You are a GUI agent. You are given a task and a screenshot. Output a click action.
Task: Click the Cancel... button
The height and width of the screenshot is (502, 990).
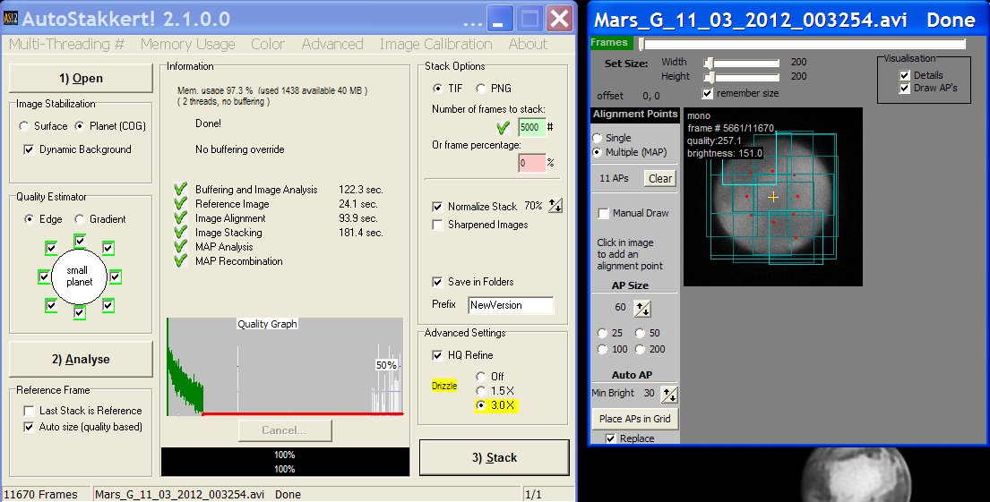tap(285, 430)
